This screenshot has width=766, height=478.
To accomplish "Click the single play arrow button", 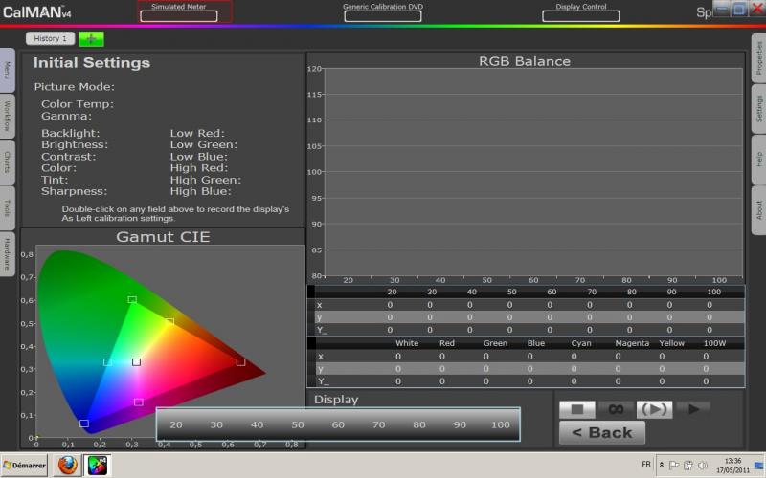I will pyautogui.click(x=693, y=409).
